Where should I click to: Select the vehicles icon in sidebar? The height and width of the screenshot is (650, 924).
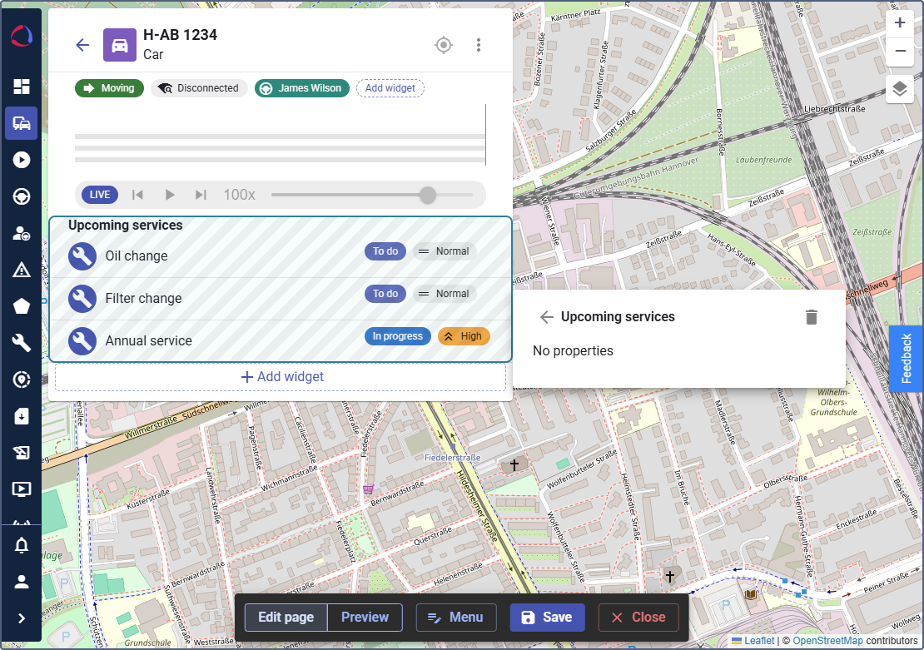pyautogui.click(x=21, y=123)
